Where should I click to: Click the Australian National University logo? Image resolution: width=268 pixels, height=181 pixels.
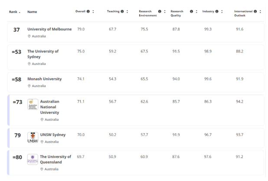pyautogui.click(x=33, y=104)
